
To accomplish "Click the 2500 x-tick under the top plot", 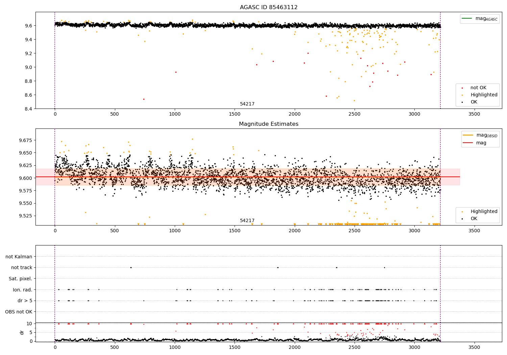I will pyautogui.click(x=355, y=114).
